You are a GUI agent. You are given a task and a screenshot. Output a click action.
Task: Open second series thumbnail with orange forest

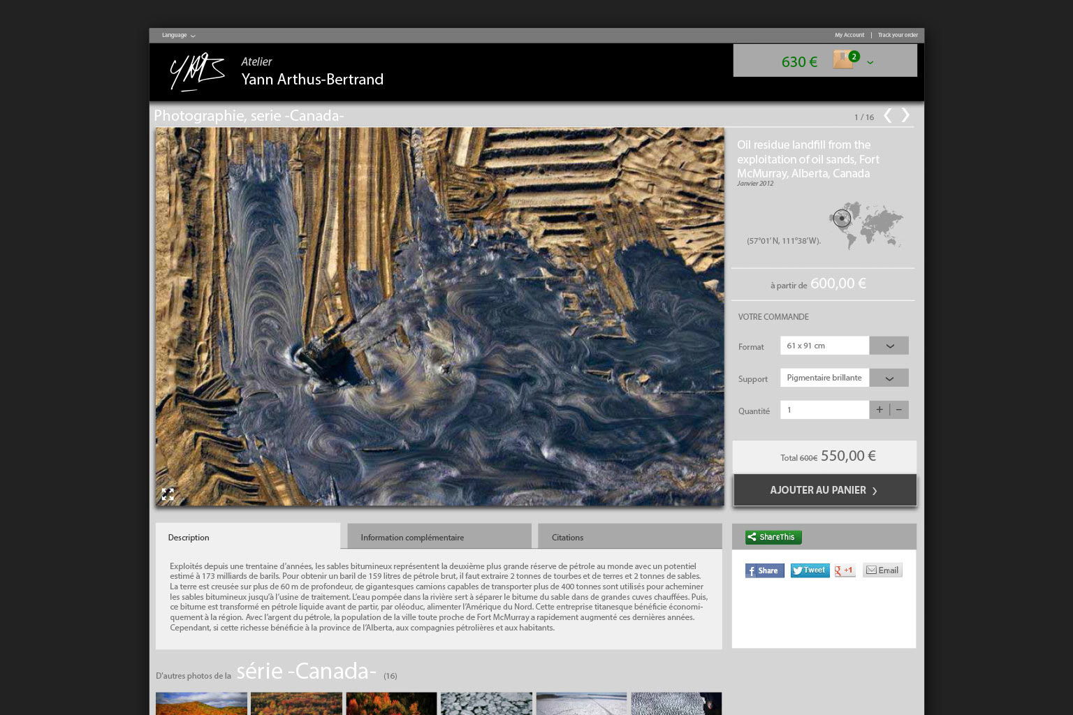296,703
